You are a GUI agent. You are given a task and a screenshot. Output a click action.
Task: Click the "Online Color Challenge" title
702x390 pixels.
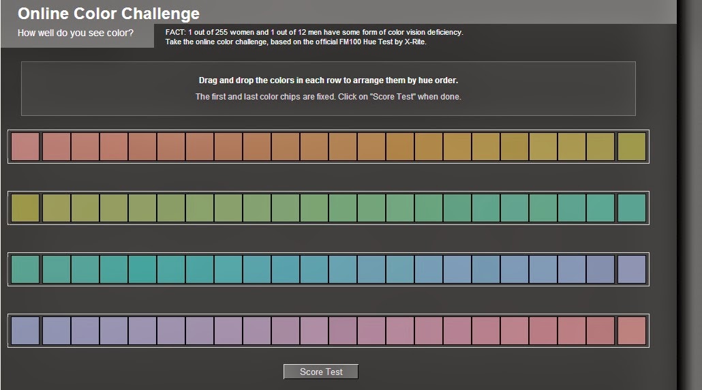[108, 14]
